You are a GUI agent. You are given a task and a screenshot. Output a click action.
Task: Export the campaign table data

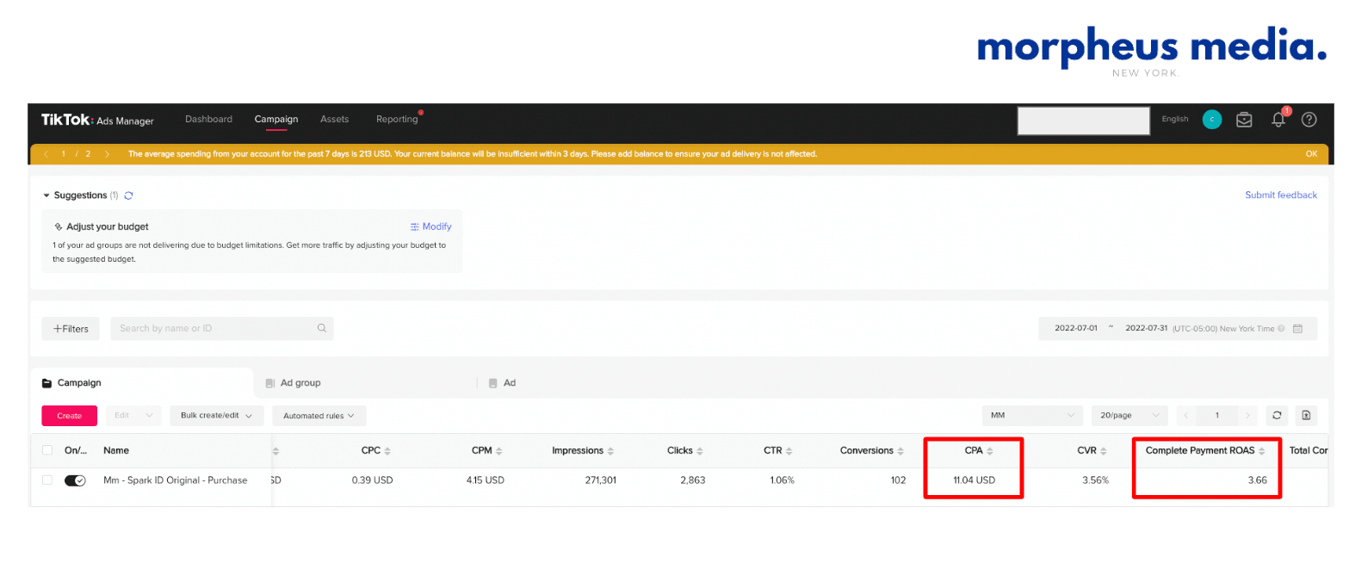click(x=1306, y=415)
